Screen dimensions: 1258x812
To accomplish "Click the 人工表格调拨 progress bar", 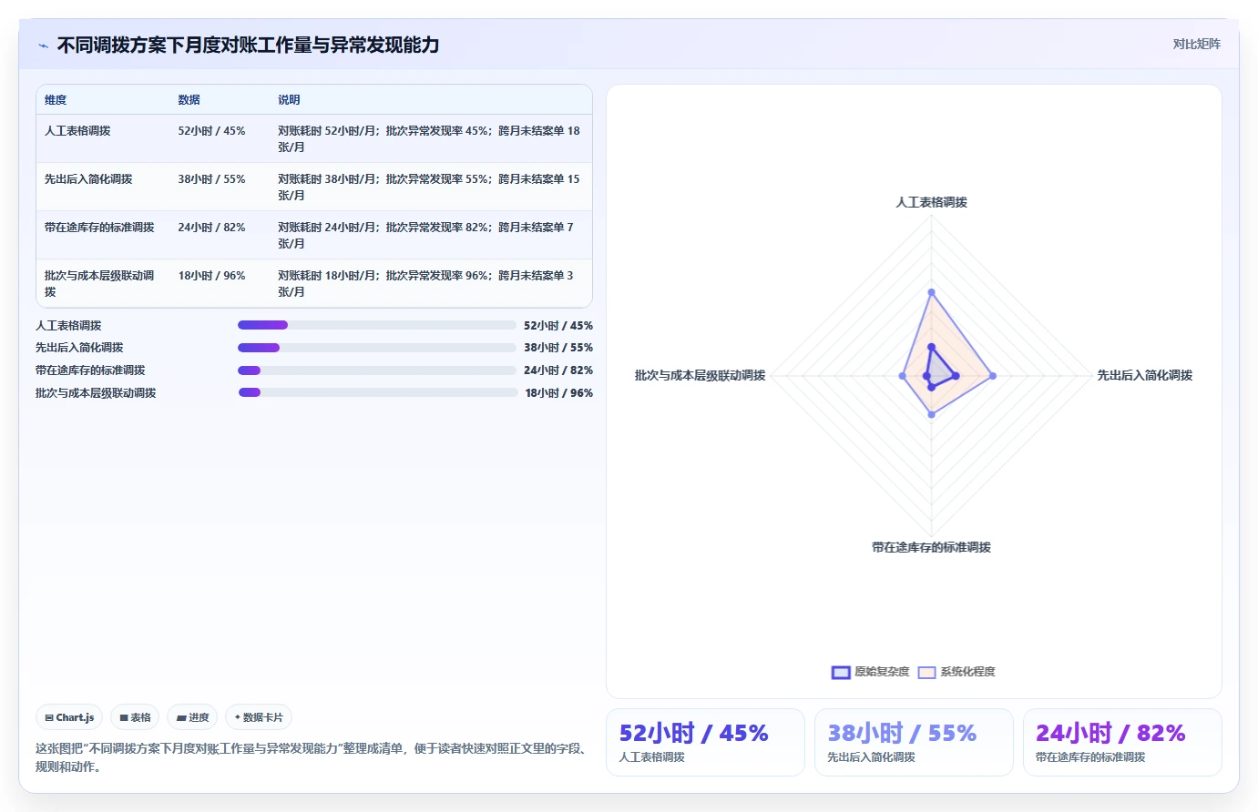I will tap(376, 325).
